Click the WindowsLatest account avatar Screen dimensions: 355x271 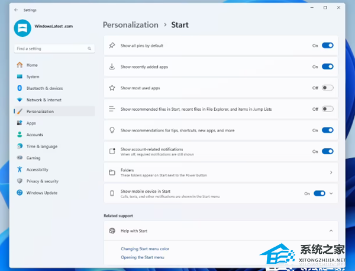[22, 28]
